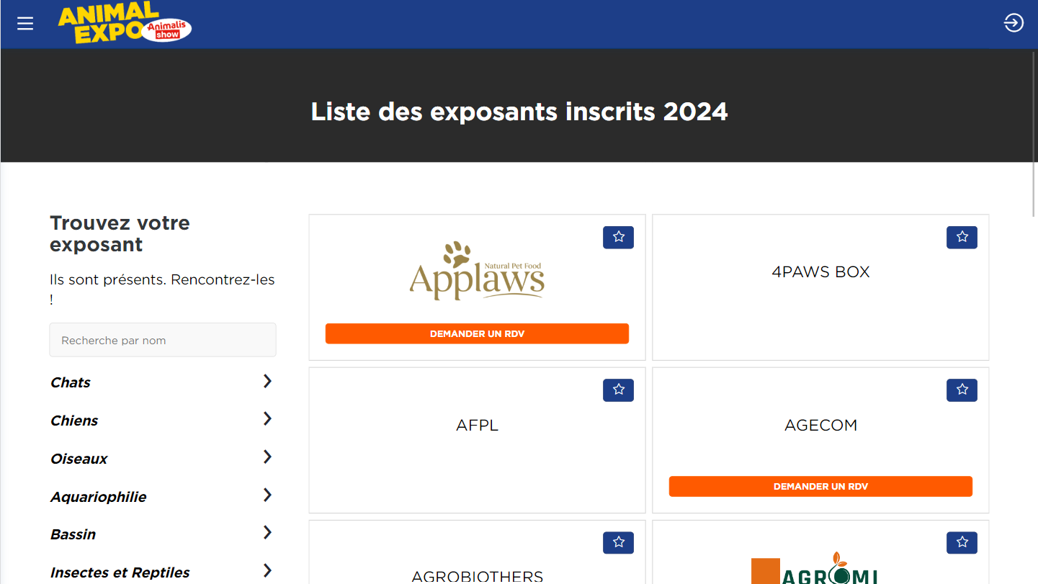Click the Animal Expo logo

pos(125,23)
